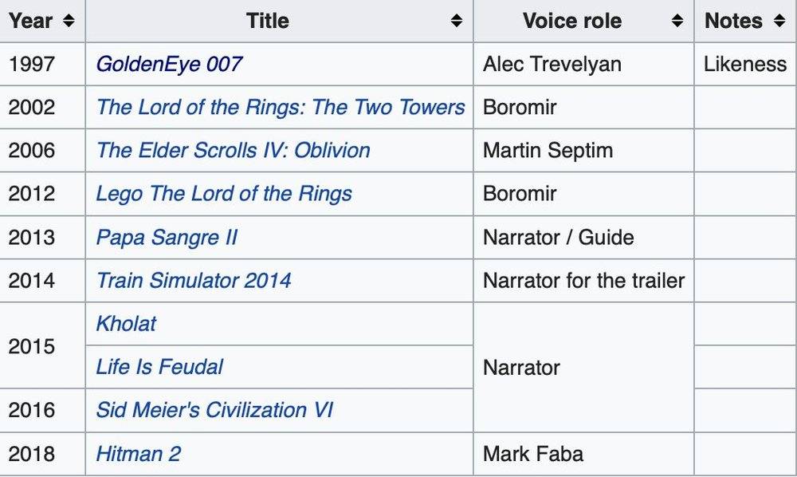This screenshot has width=797, height=477.
Task: Click the Year header text
Action: point(30,21)
